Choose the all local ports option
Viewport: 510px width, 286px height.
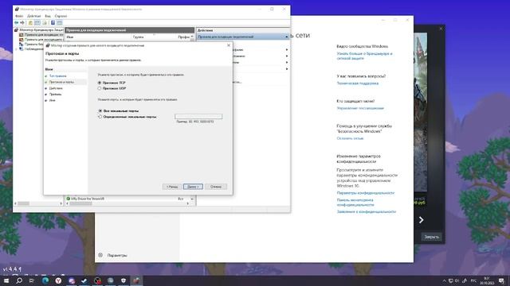tap(100, 111)
